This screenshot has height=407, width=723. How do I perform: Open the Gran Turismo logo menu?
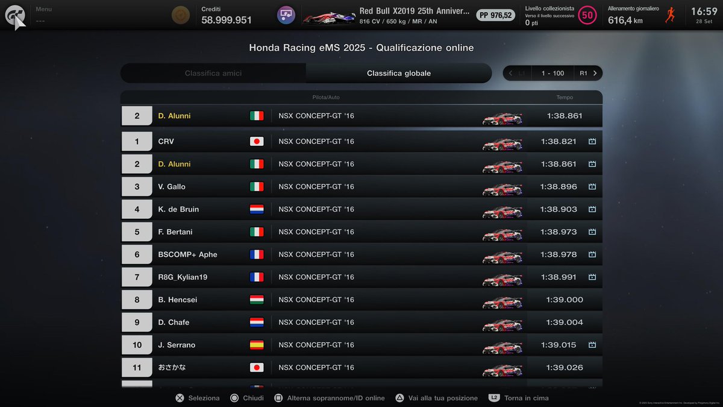tap(14, 15)
